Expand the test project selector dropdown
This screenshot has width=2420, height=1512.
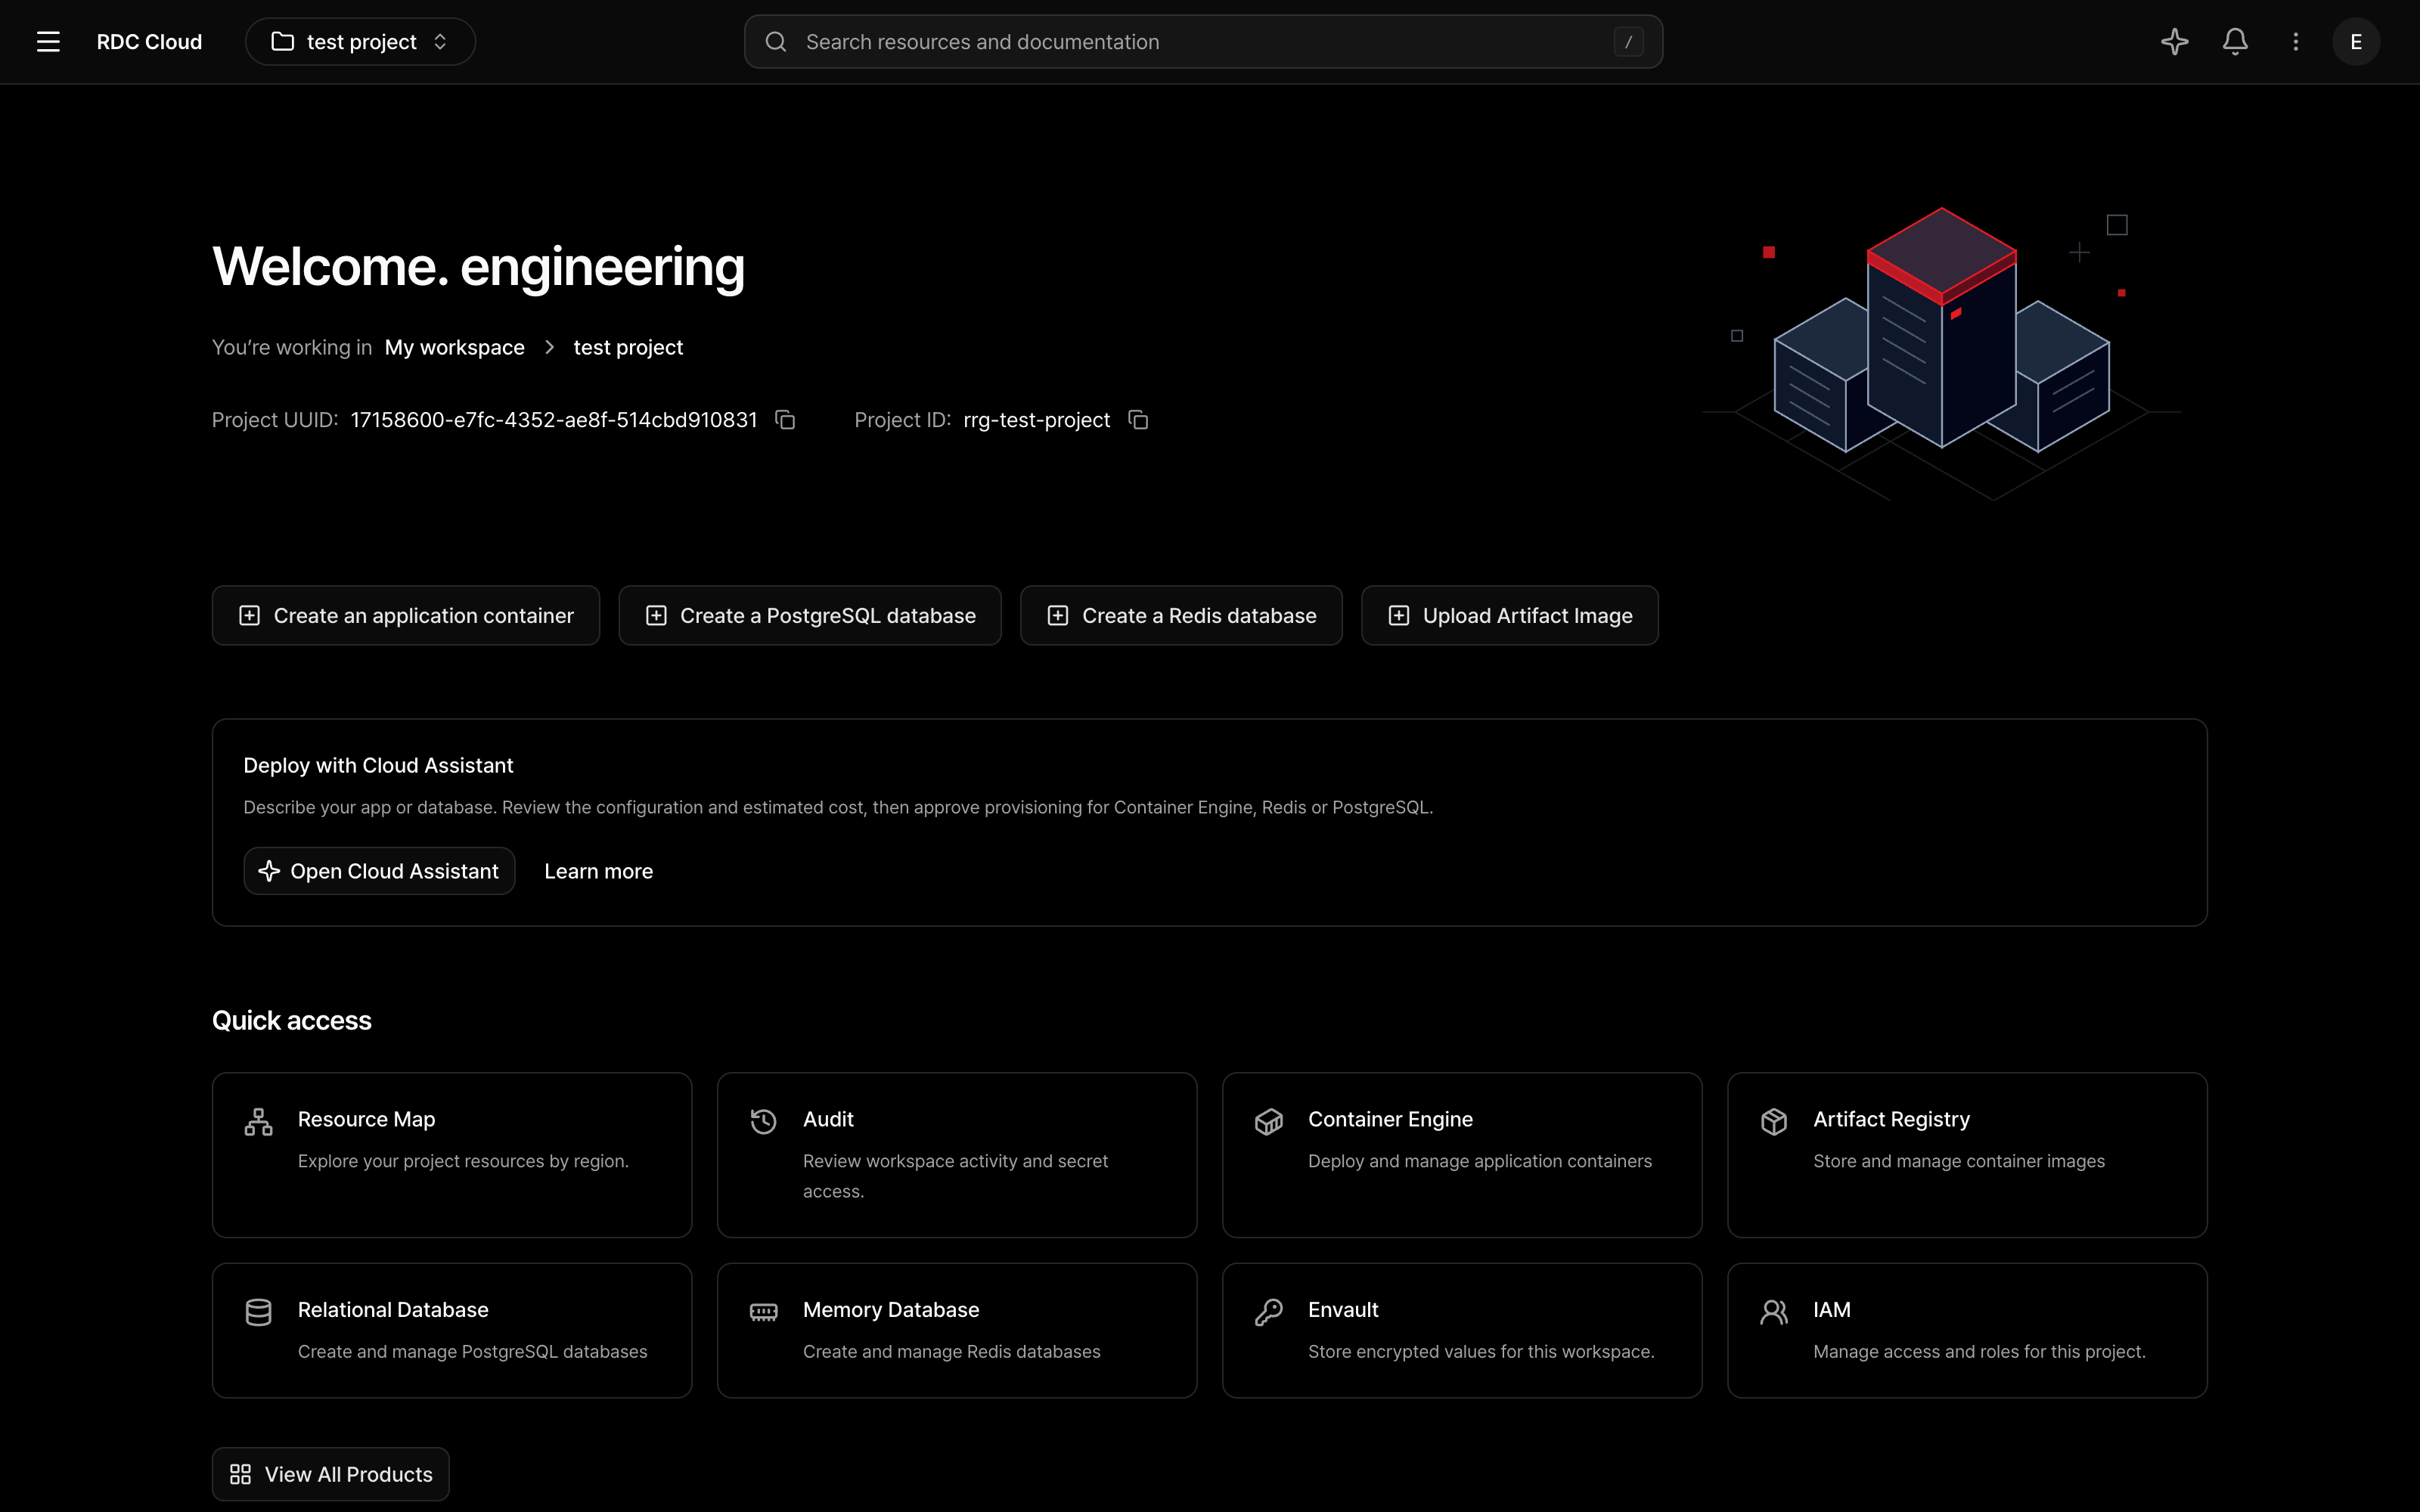[x=360, y=42]
